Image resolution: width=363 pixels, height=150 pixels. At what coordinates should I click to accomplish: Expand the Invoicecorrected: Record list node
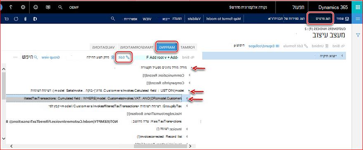coord(187,136)
